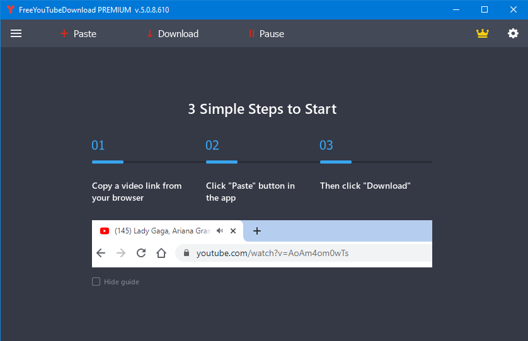The height and width of the screenshot is (341, 528).
Task: Click step number 03
Action: pyautogui.click(x=326, y=145)
